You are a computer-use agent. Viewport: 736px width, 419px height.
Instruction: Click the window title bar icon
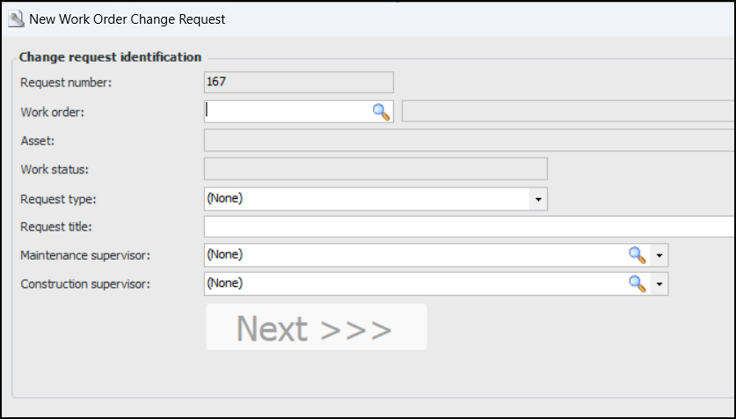[15, 18]
